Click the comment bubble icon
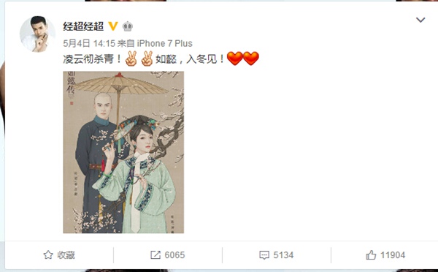The width and height of the screenshot is (438, 272). [264, 255]
